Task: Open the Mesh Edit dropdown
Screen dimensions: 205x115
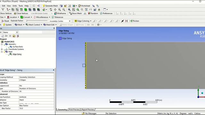Action: coord(50,25)
